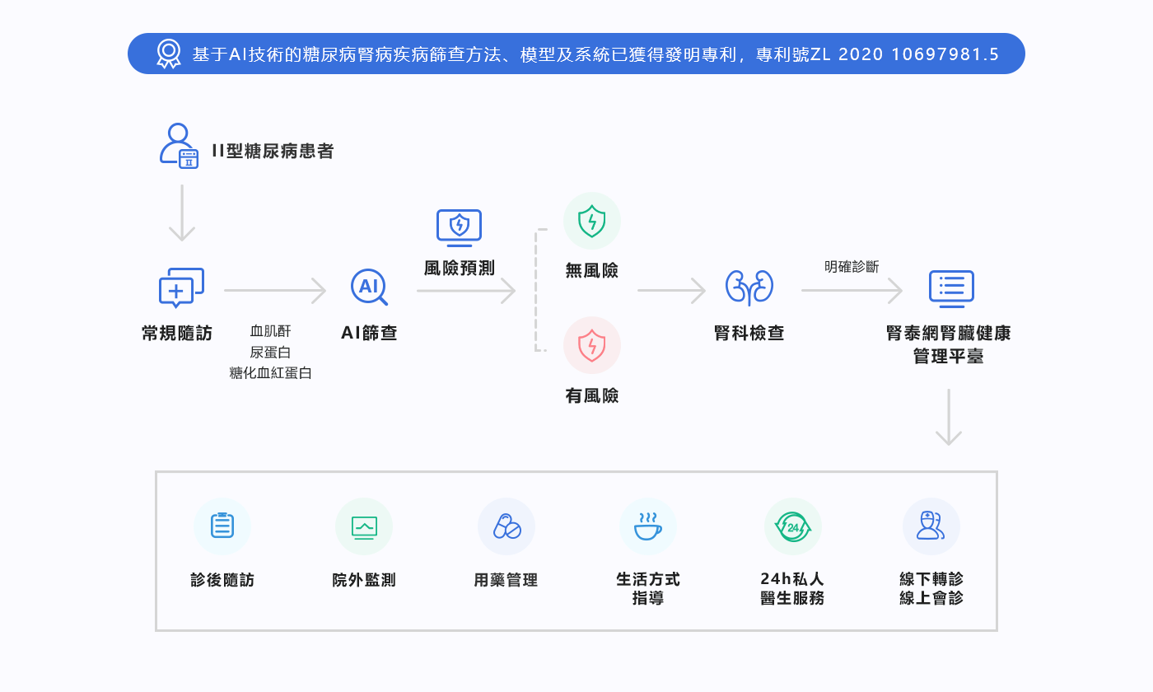Select the 用藥管理 pills icon
The width and height of the screenshot is (1153, 692).
click(x=506, y=526)
